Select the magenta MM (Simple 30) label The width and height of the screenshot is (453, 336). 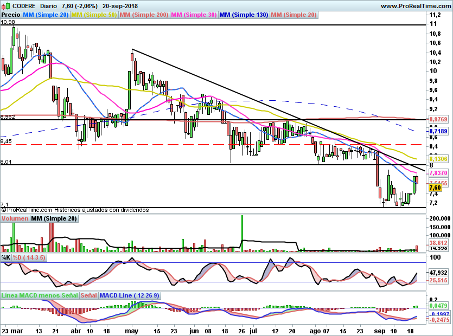[194, 15]
